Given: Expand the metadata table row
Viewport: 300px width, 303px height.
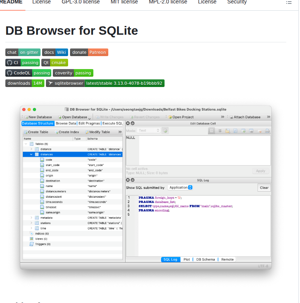Looking at the screenshot, I should tap(31, 218).
